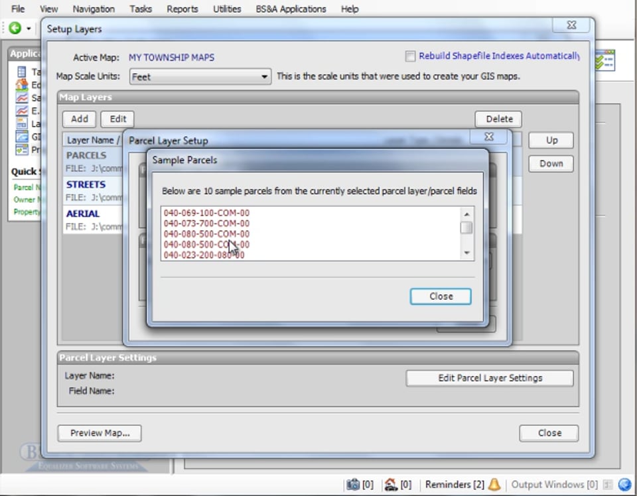Open Output Windows [0] in status bar

tap(554, 484)
